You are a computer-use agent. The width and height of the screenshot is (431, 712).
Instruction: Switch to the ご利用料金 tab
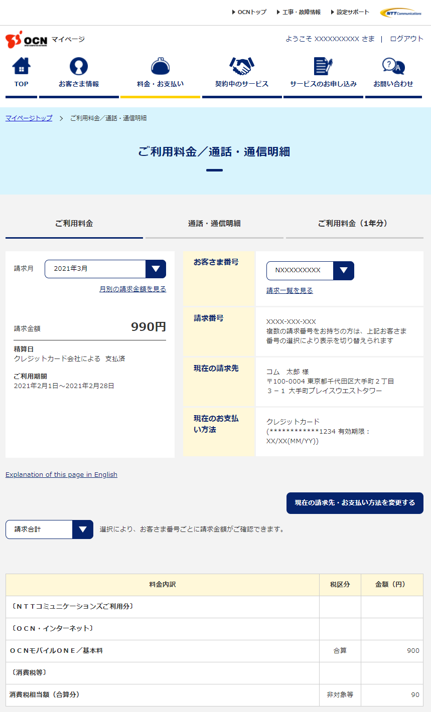pyautogui.click(x=74, y=224)
